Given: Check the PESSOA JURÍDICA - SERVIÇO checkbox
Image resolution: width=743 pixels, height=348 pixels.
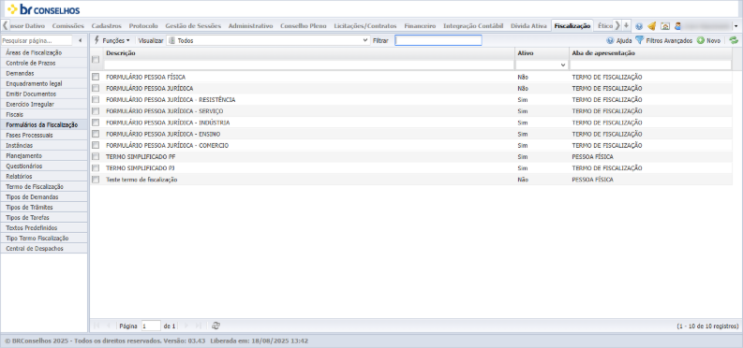Looking at the screenshot, I should 96,110.
